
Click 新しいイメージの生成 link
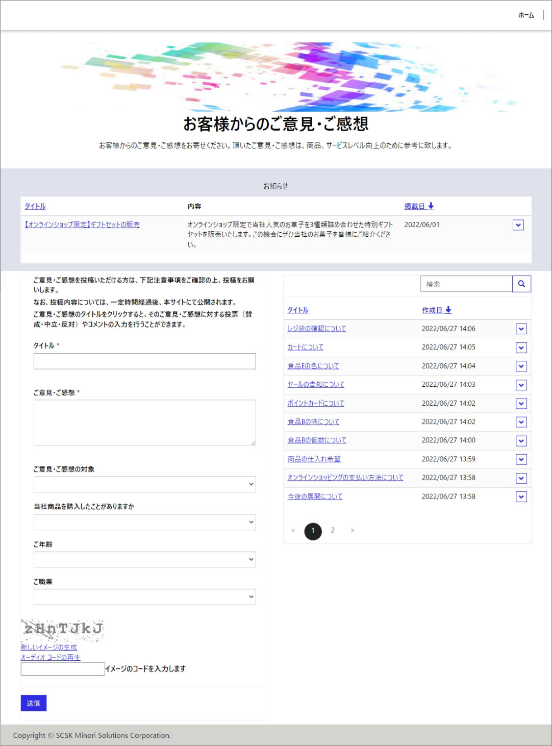[49, 647]
